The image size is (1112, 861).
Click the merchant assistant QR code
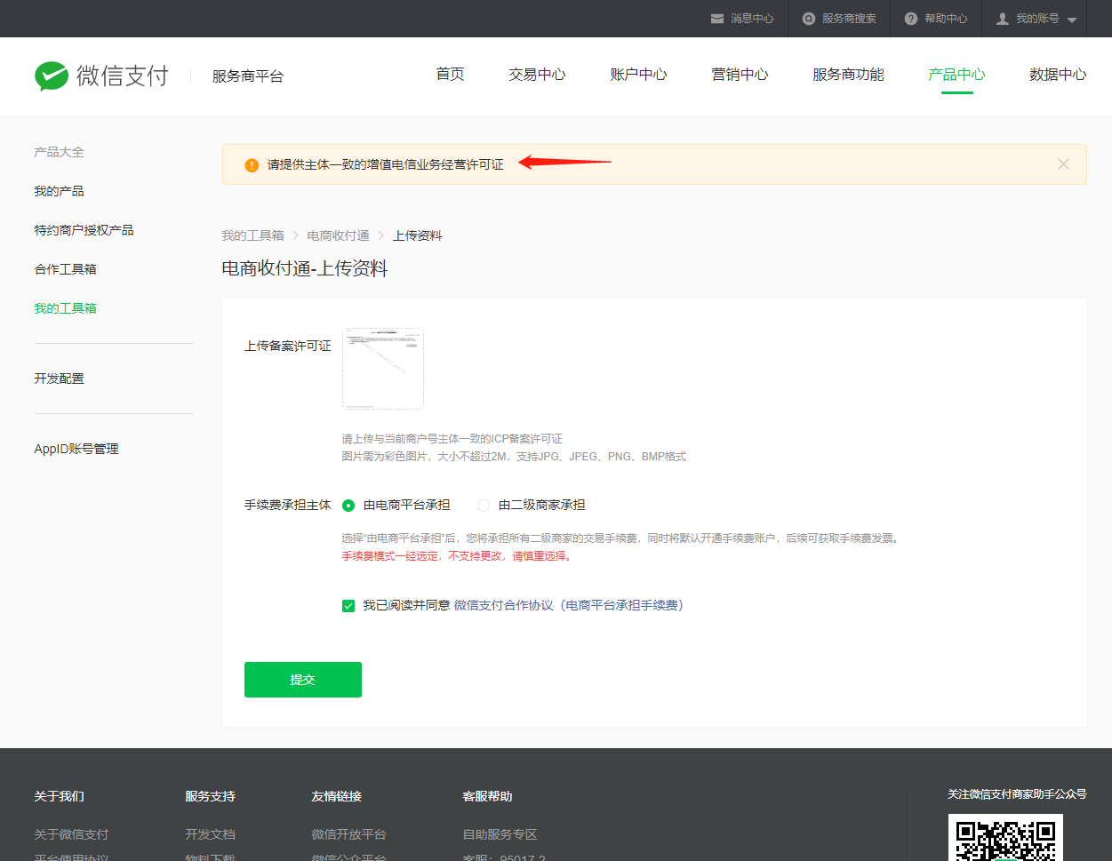pos(1005,838)
